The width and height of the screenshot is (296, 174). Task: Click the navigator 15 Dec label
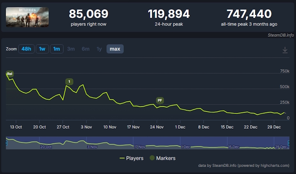click(x=234, y=147)
